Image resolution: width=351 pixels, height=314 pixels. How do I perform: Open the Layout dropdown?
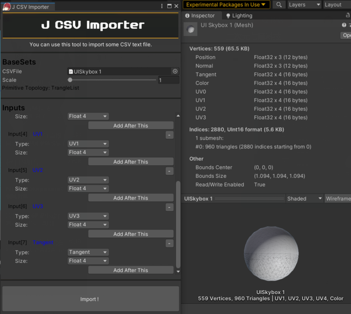pyautogui.click(x=337, y=4)
